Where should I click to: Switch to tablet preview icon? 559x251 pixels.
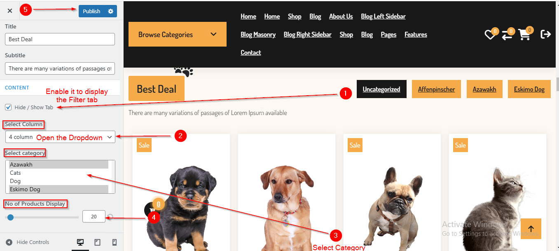point(98,242)
